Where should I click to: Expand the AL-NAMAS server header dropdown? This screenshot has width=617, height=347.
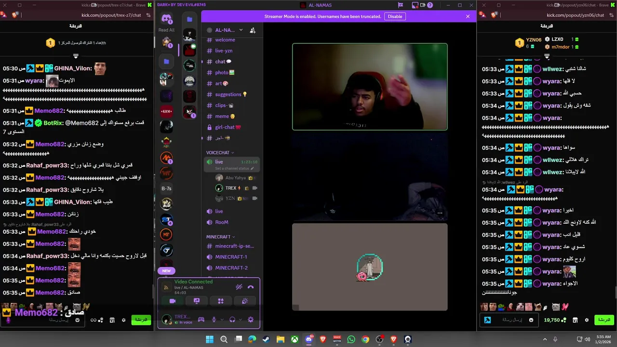point(241,30)
